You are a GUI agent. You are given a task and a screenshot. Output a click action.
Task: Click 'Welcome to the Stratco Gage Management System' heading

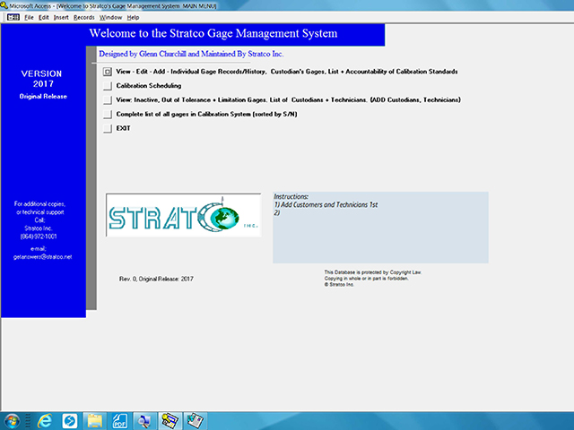pyautogui.click(x=213, y=33)
